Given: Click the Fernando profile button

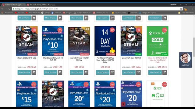Looking at the screenshot, I should (173, 5).
